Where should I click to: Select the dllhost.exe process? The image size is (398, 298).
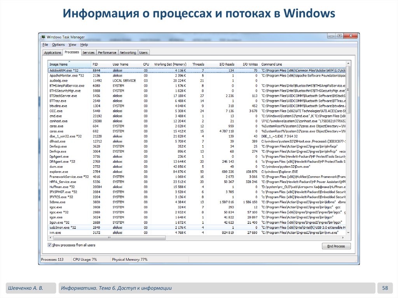(x=197, y=141)
